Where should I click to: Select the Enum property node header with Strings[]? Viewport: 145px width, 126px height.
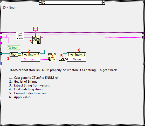[30, 55]
